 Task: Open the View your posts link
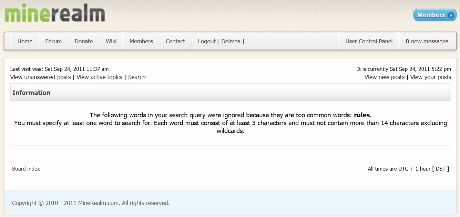tap(430, 77)
